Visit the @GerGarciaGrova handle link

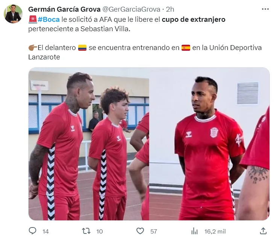[x=131, y=9]
